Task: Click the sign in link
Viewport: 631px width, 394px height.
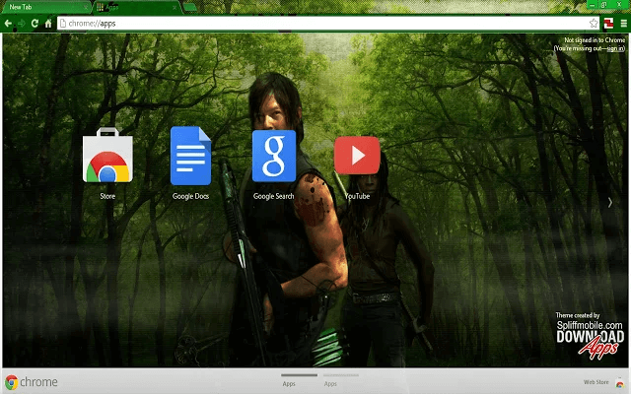Action: (x=615, y=48)
